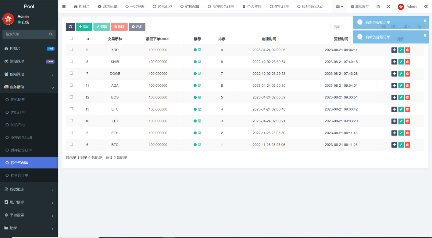432x238 pixels.
Task: Click drag handle for ETC row
Action: click(394, 109)
